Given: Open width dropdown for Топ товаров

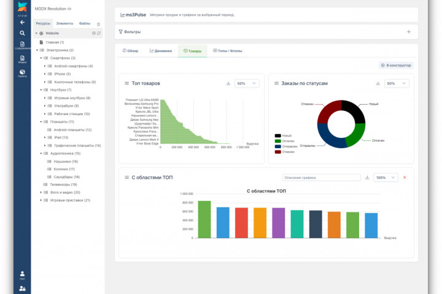Looking at the screenshot, I should [247, 83].
